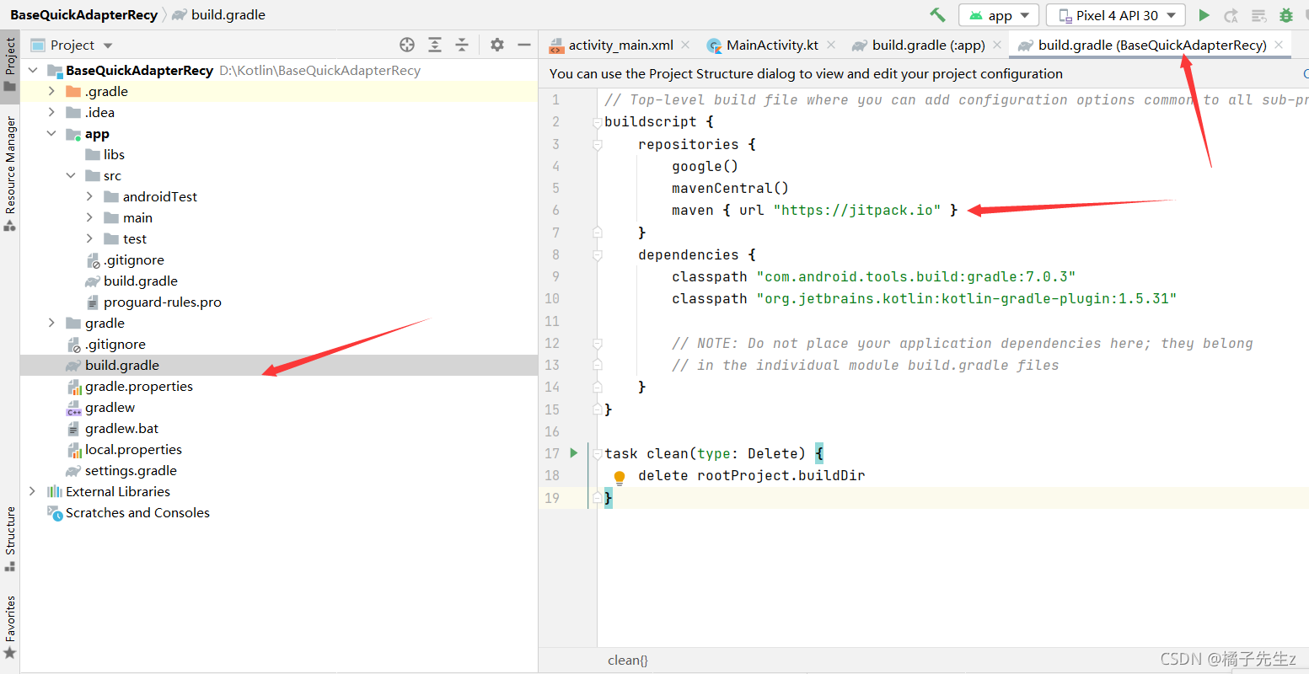The width and height of the screenshot is (1309, 674).
Task: Open Project panel settings gear
Action: point(497,45)
